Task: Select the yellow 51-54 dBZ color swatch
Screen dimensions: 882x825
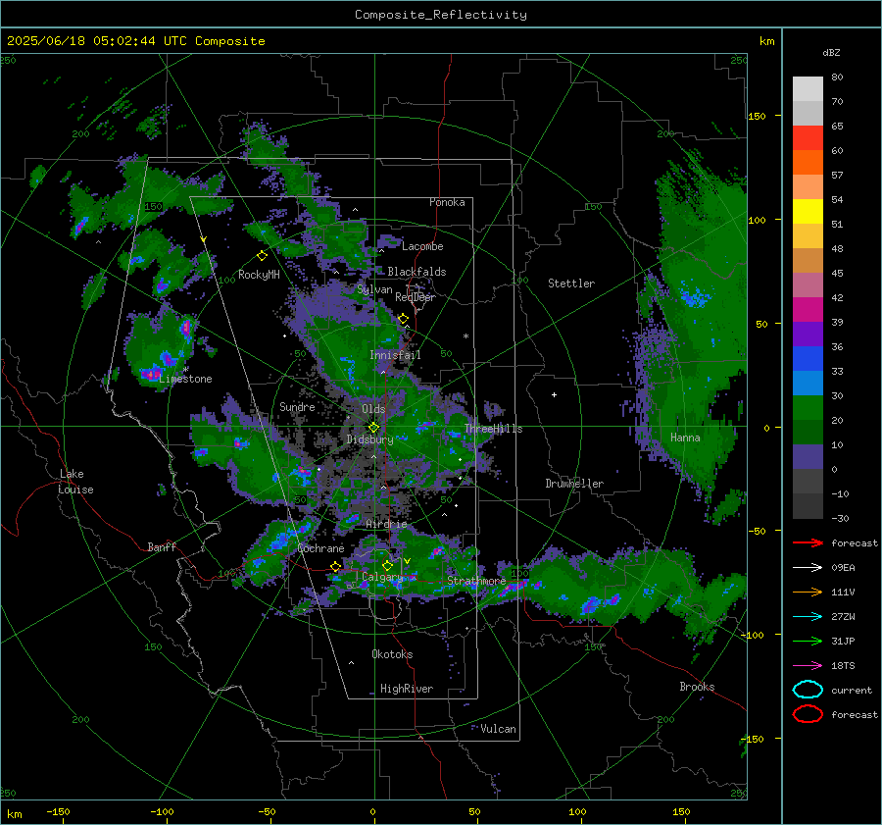Action: click(x=808, y=212)
